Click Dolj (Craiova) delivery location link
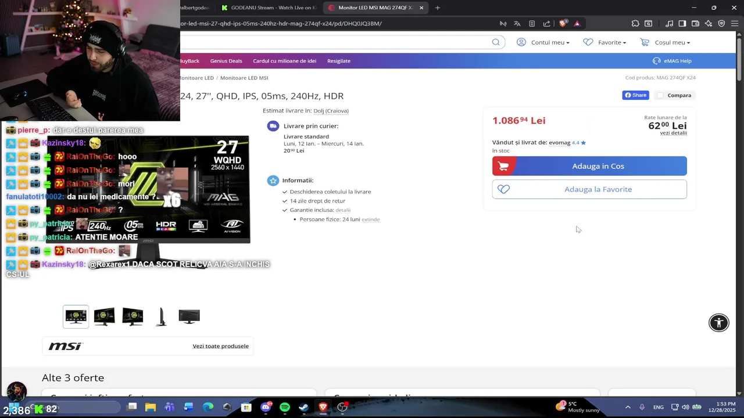 [331, 111]
